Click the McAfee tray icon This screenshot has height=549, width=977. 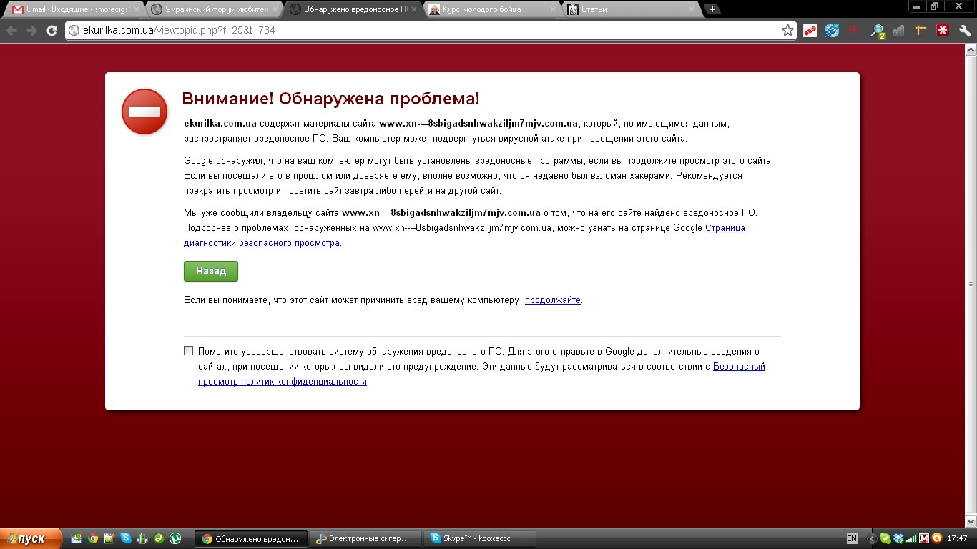pyautogui.click(x=924, y=538)
